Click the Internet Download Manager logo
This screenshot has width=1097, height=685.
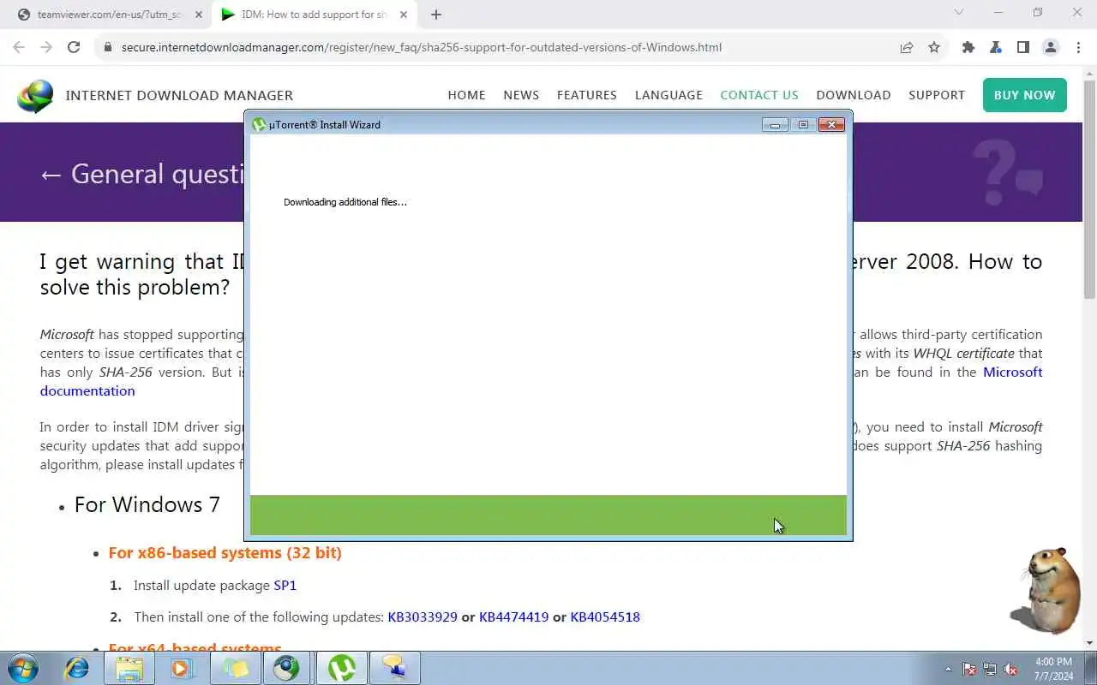tap(35, 95)
